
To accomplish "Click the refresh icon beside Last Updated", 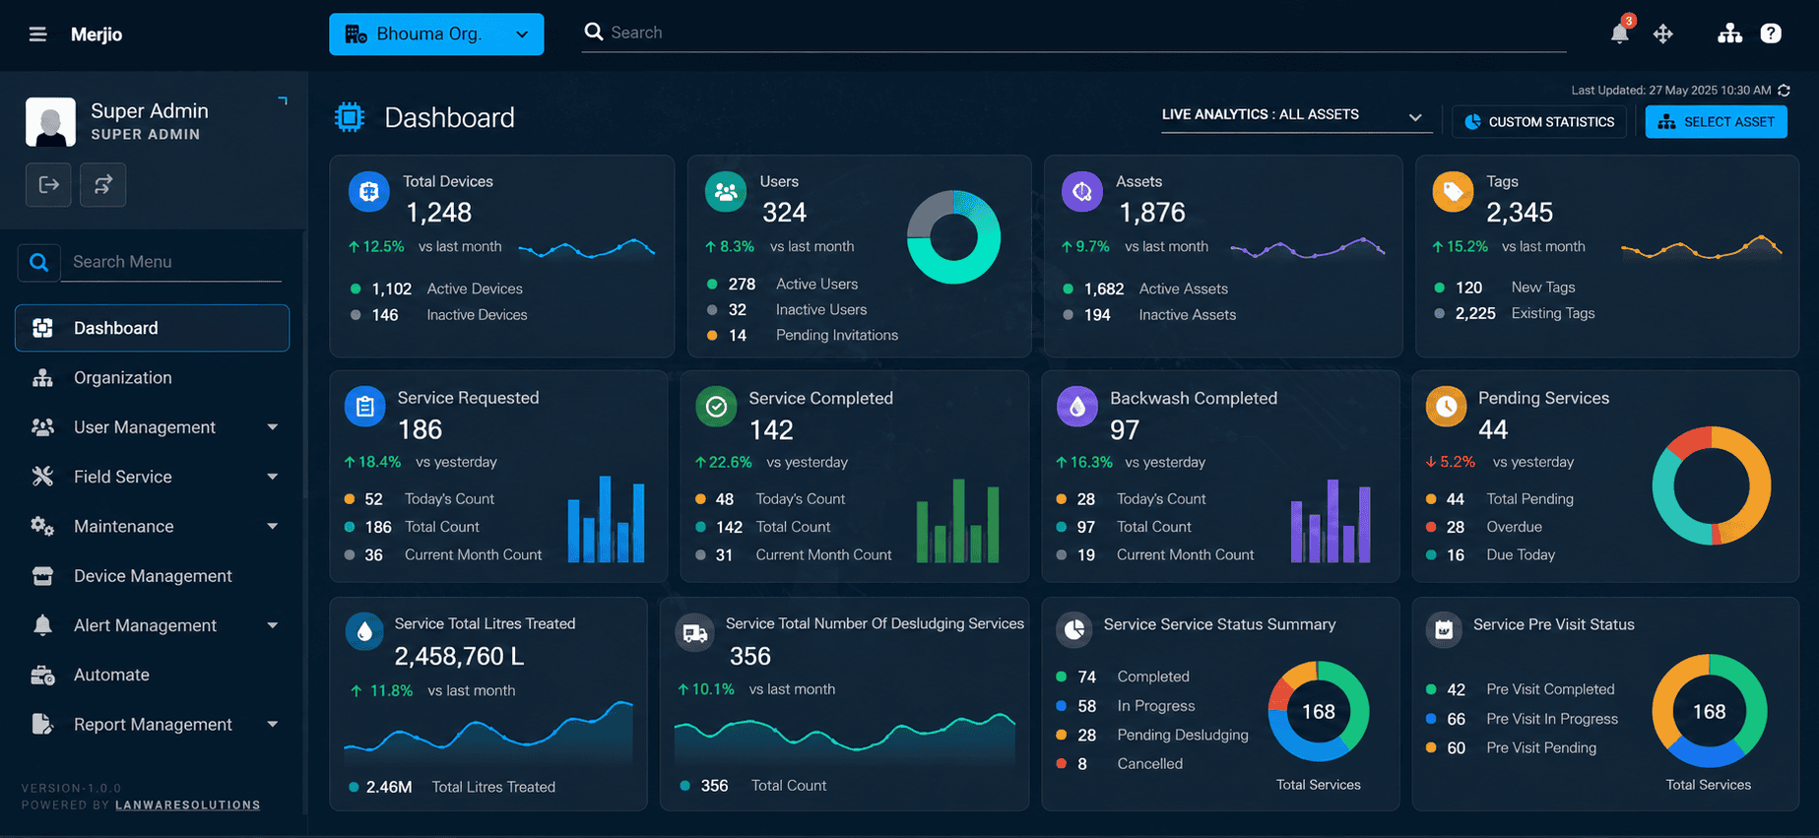I will (1784, 90).
